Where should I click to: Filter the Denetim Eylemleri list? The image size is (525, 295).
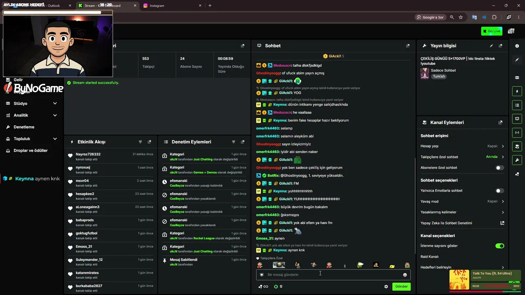click(x=233, y=142)
